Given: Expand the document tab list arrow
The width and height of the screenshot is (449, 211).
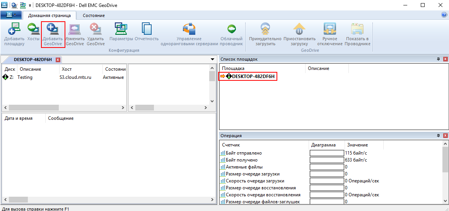Looking at the screenshot, I should tap(212, 60).
